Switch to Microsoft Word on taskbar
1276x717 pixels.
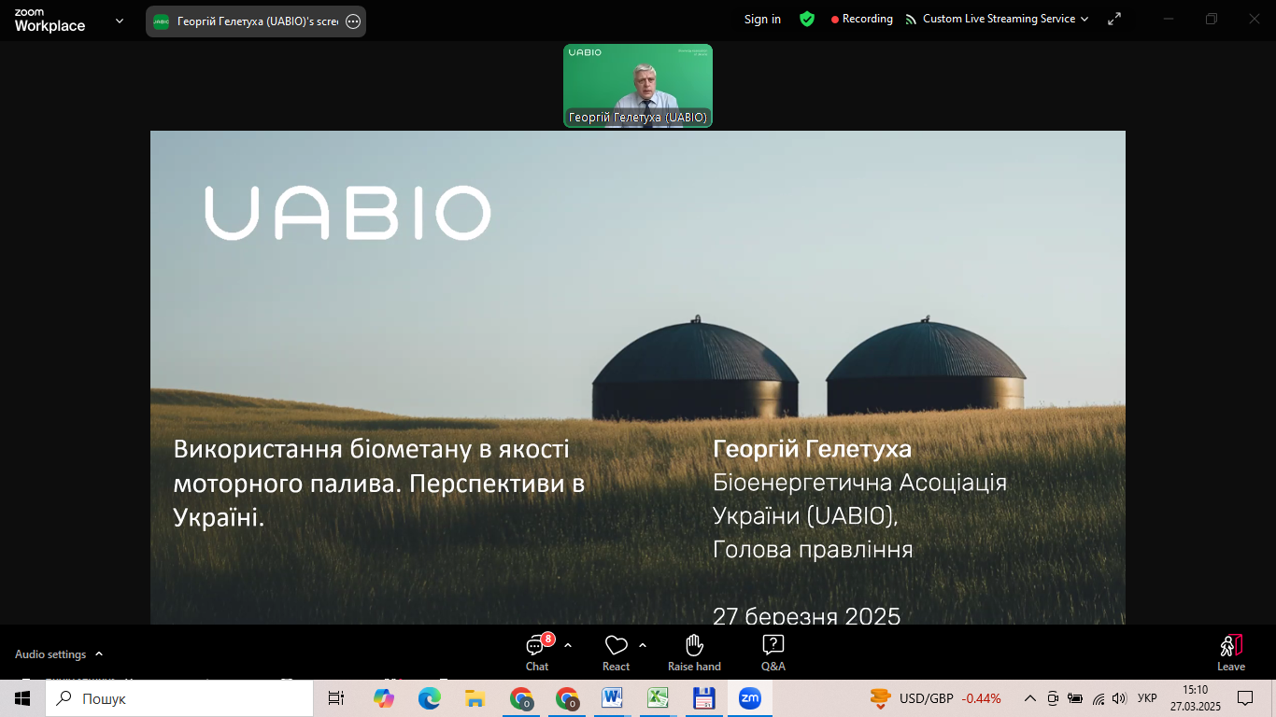click(x=613, y=698)
